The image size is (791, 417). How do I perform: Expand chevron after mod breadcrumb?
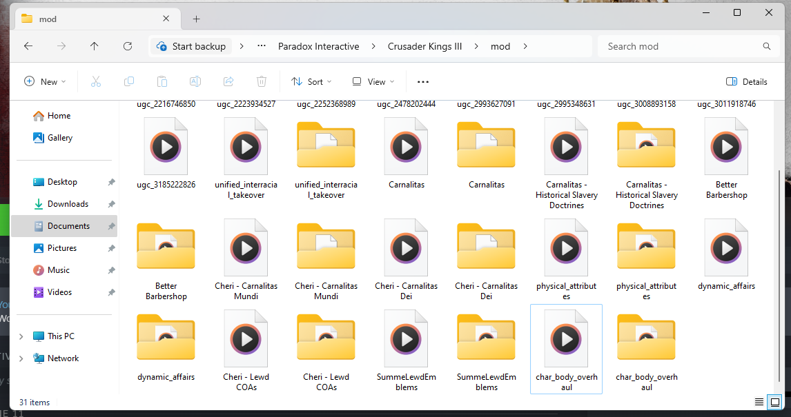click(x=525, y=46)
